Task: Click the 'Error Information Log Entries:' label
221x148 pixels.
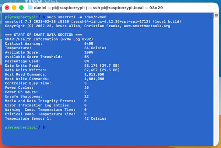Action: click(x=38, y=105)
